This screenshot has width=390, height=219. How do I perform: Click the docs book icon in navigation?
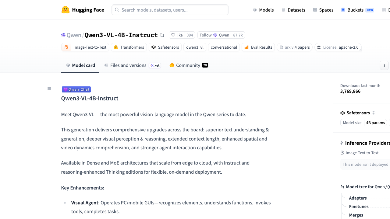tap(384, 10)
